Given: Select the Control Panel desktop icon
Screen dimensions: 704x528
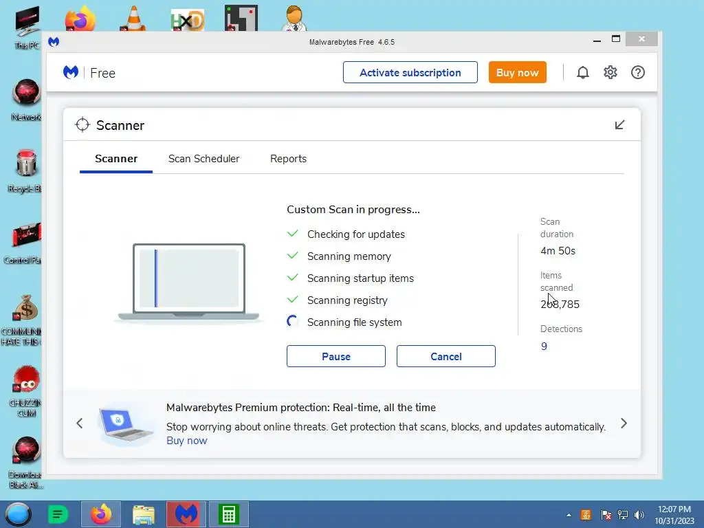Looking at the screenshot, I should pos(24,243).
